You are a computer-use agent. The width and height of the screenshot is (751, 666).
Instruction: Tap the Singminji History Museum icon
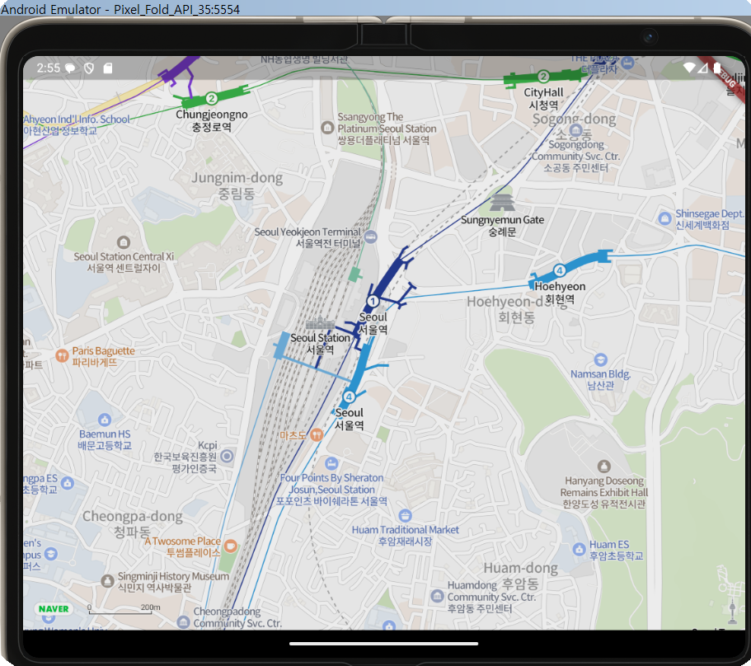(107, 581)
